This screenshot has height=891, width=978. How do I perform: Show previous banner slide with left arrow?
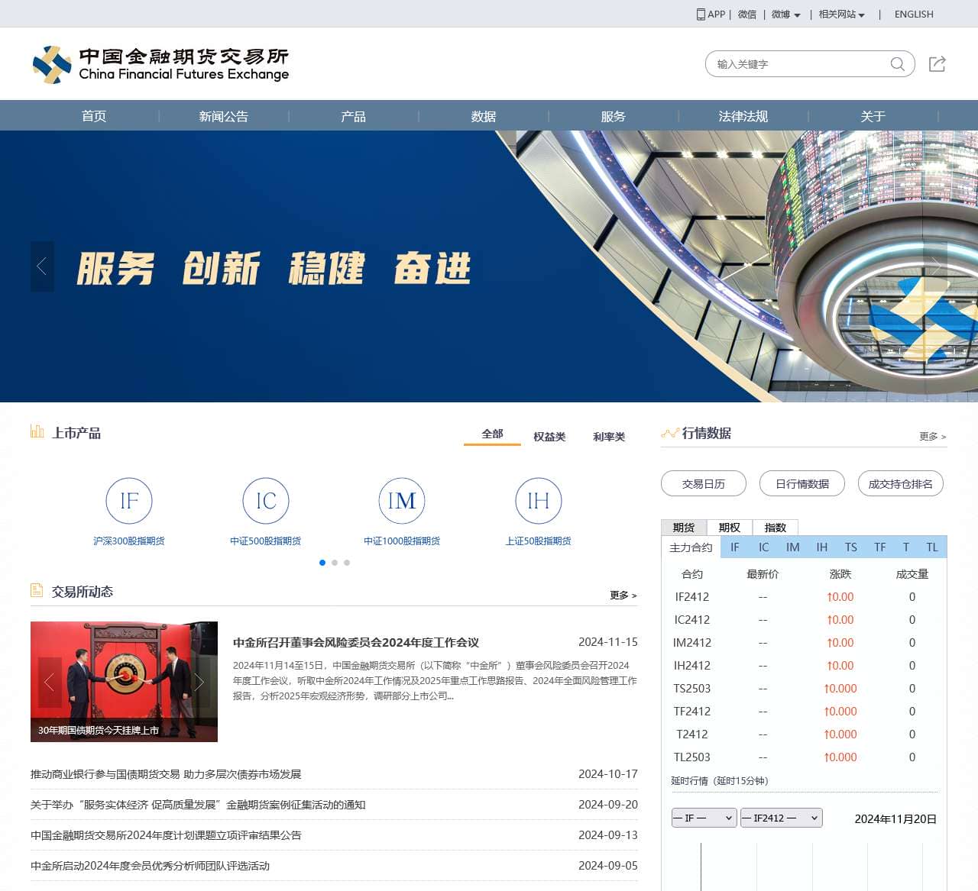tap(42, 266)
